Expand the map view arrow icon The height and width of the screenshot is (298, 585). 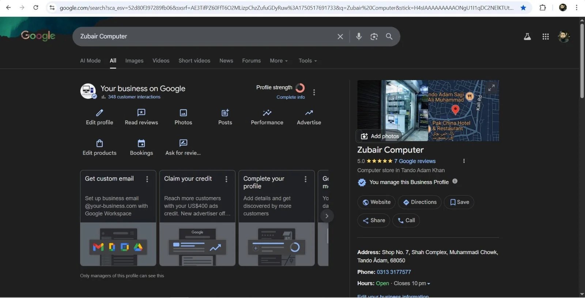[x=491, y=88]
